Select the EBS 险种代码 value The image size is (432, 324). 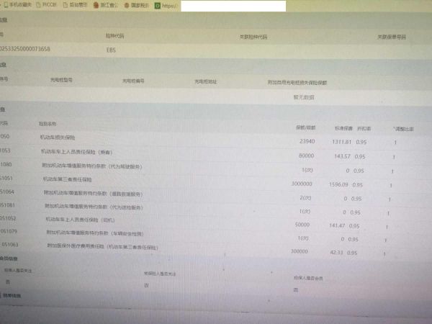point(110,50)
